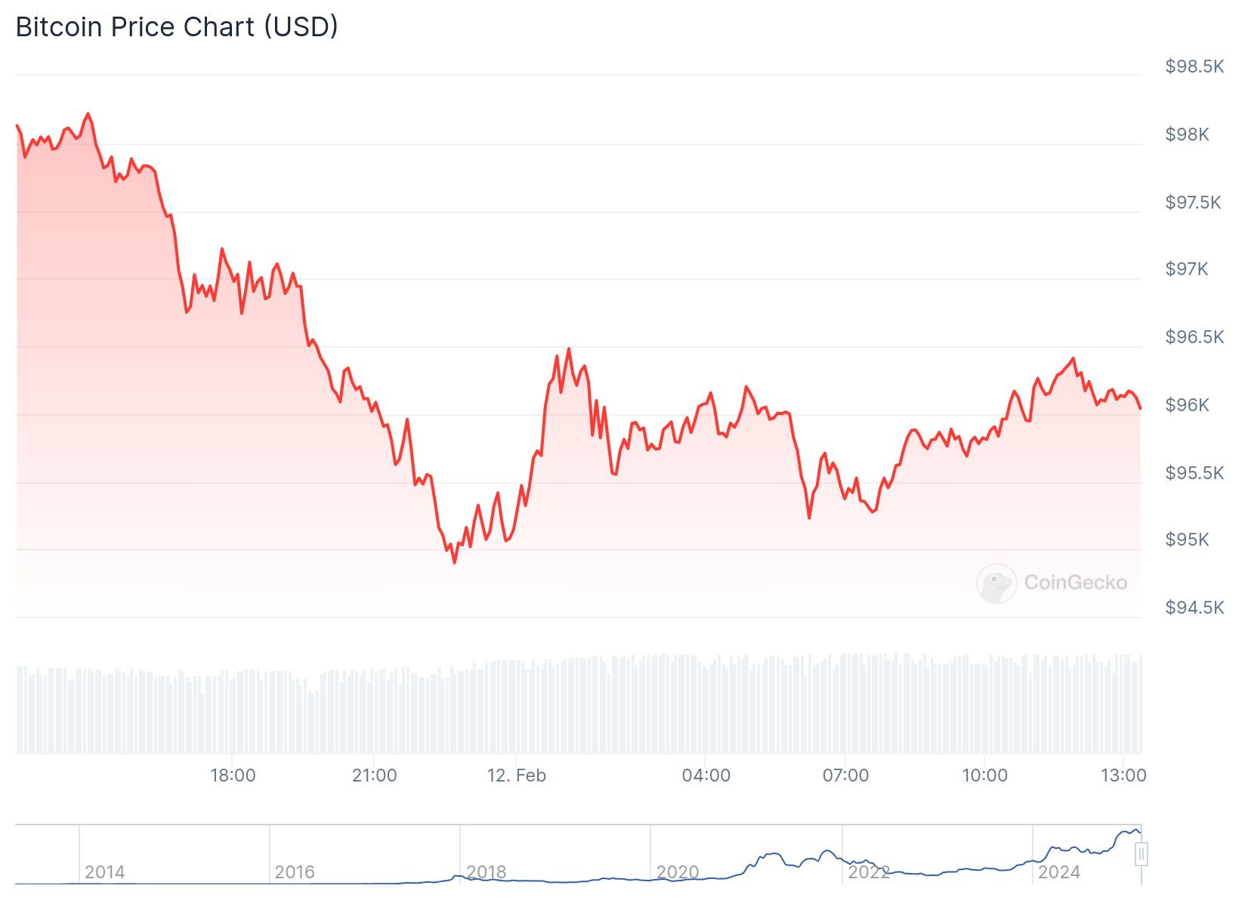Click the CoinGecko watermark text
1242x907 pixels.
1075,583
